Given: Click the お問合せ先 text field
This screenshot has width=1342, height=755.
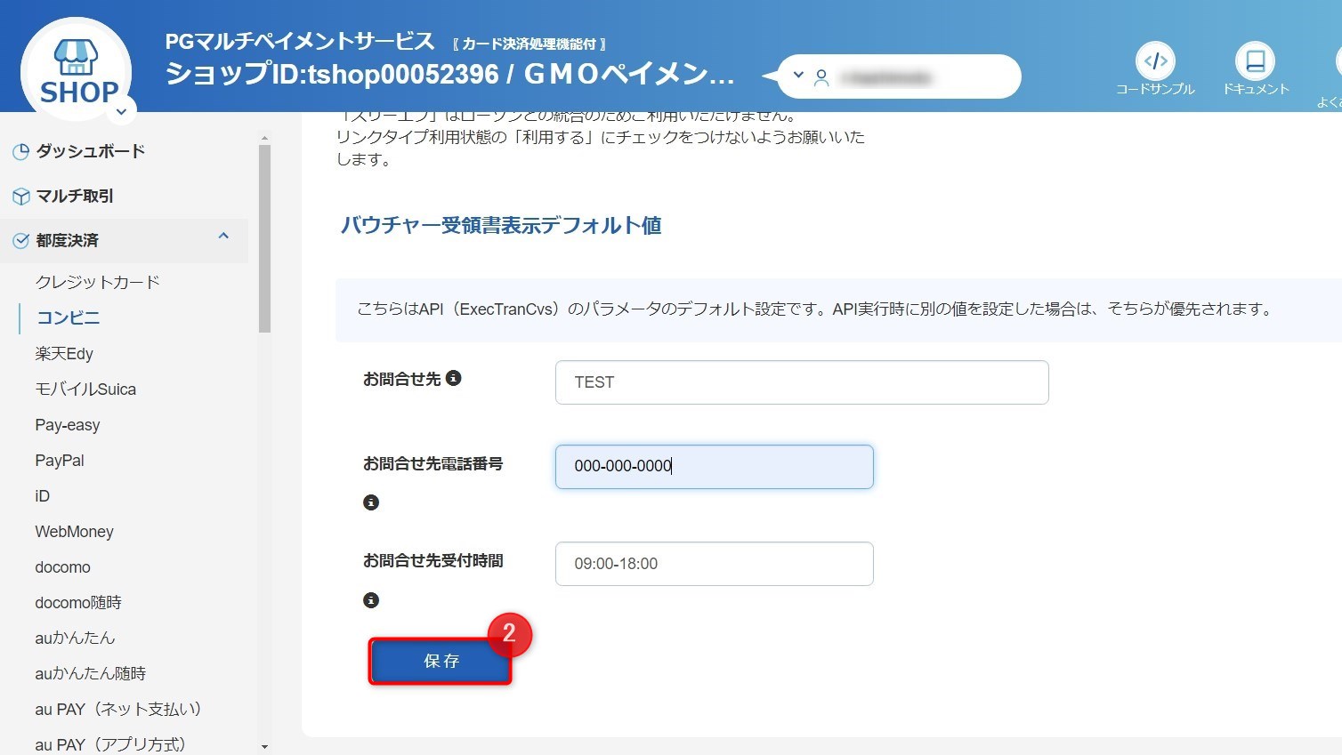Looking at the screenshot, I should pyautogui.click(x=802, y=382).
